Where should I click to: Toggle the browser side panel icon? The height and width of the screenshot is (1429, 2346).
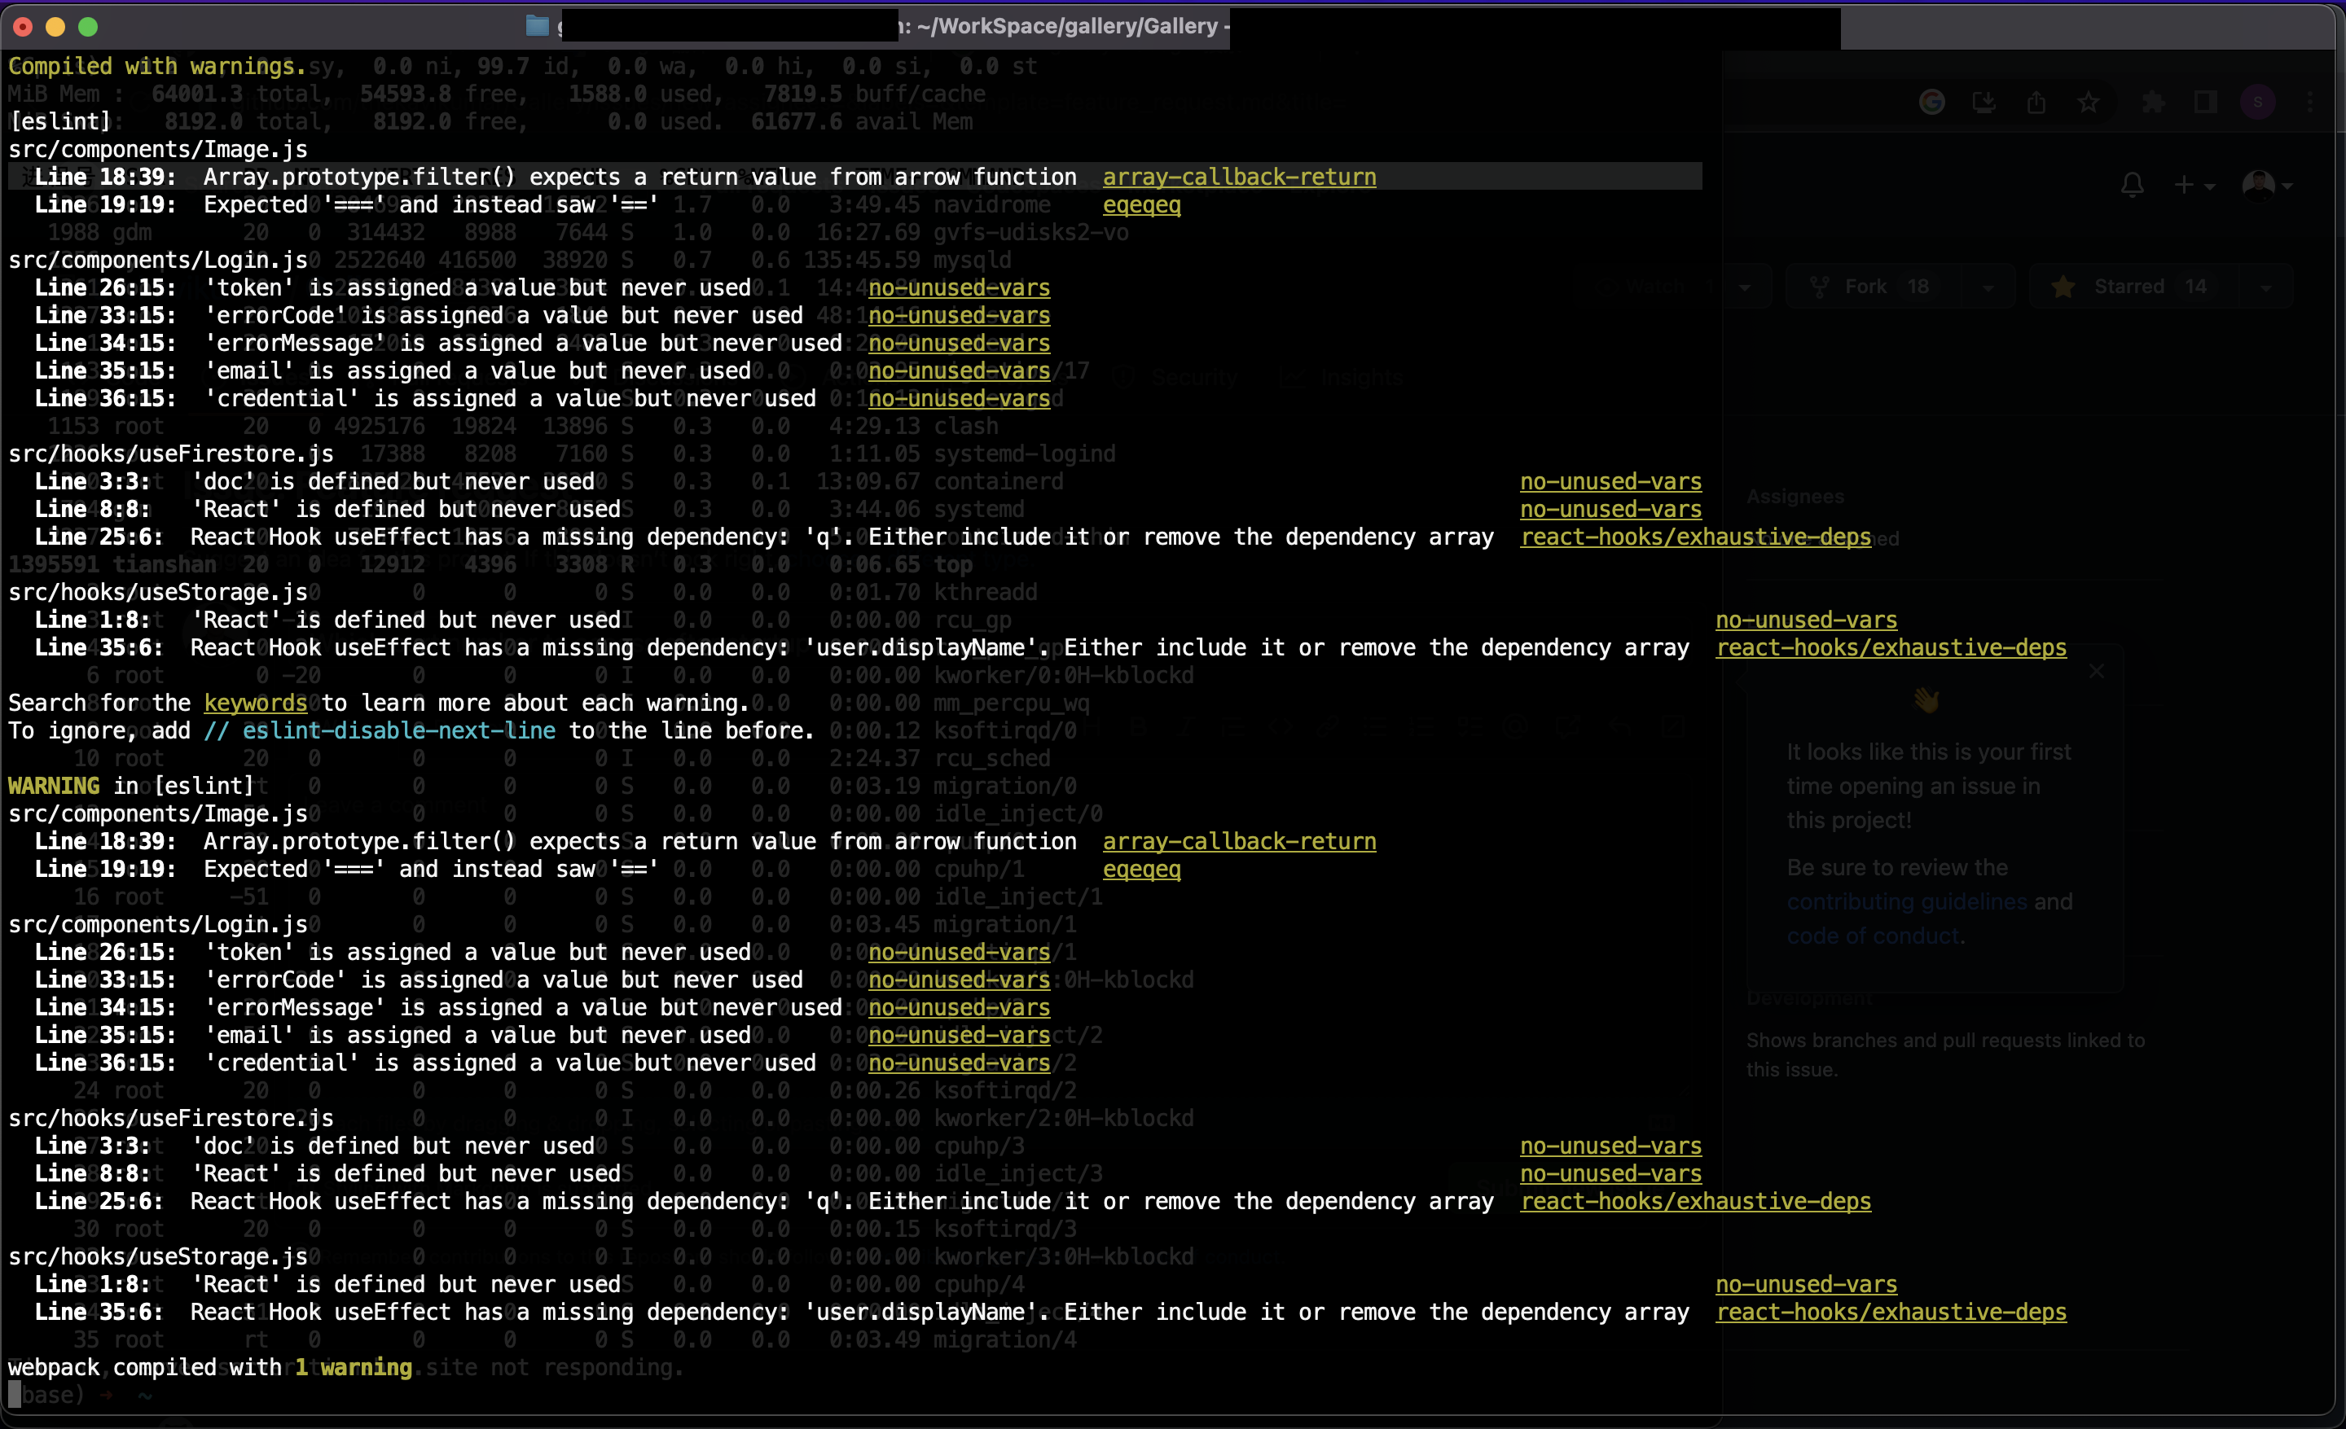coord(2206,102)
